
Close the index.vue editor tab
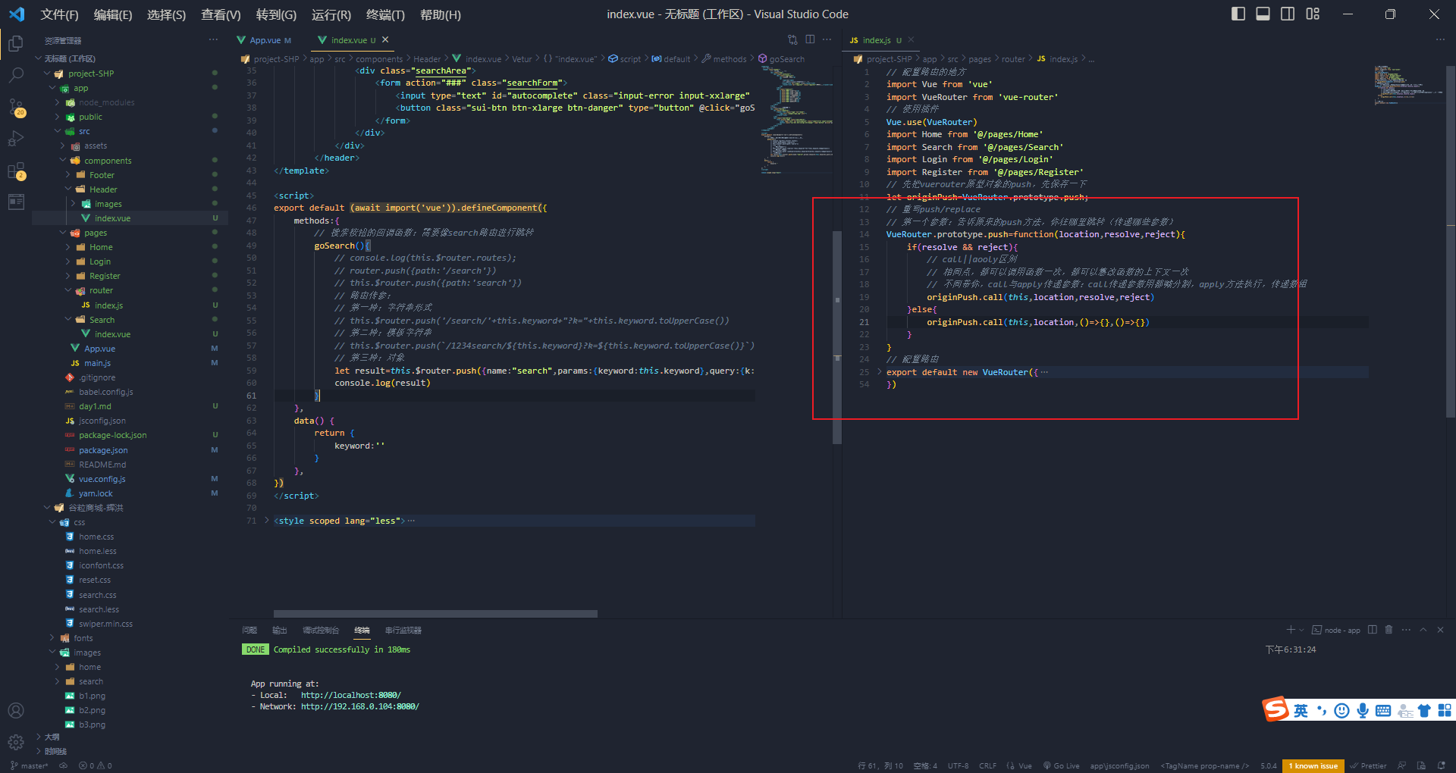[385, 39]
